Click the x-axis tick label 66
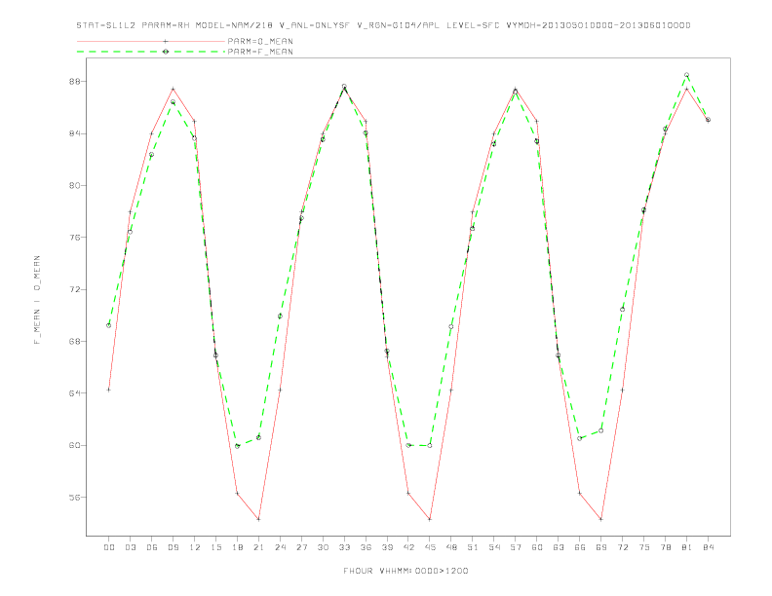Viewport: 772px width, 596px height. point(580,547)
